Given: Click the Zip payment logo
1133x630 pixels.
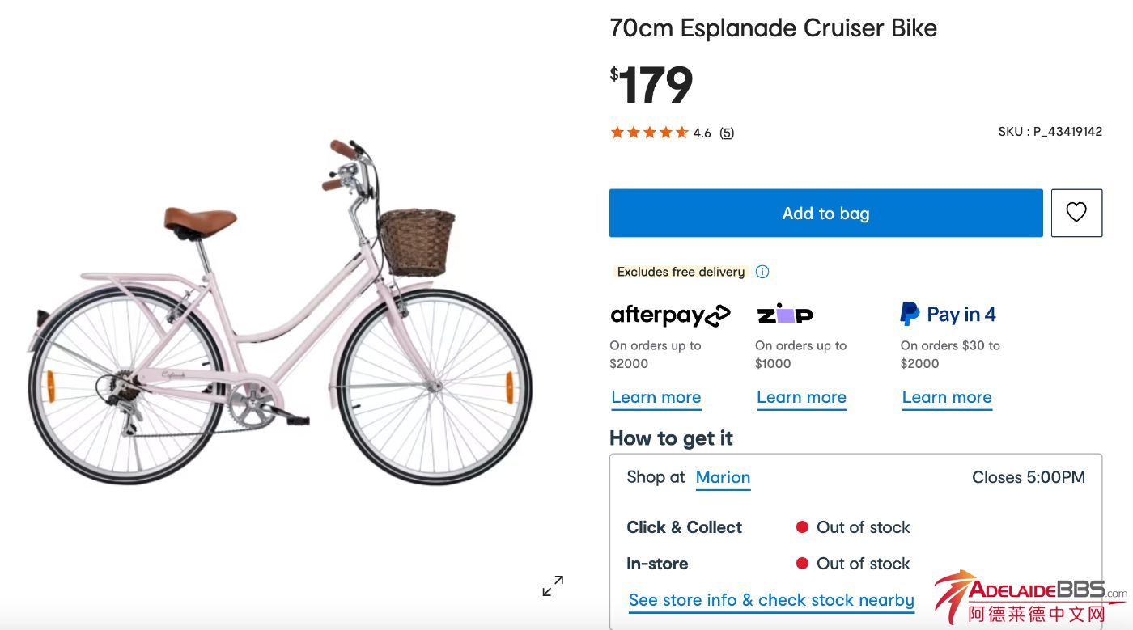Looking at the screenshot, I should (x=784, y=315).
